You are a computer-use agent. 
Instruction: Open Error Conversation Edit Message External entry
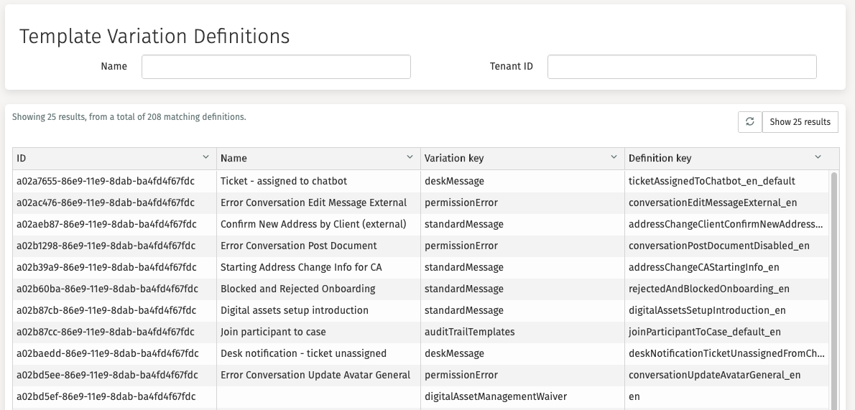313,202
